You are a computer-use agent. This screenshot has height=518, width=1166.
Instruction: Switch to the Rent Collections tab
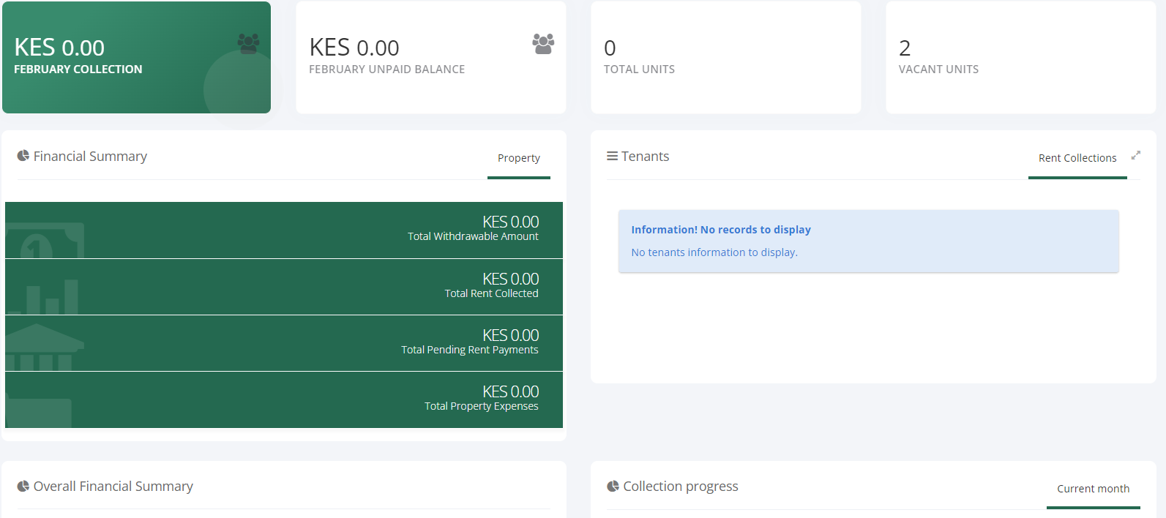[x=1077, y=158]
